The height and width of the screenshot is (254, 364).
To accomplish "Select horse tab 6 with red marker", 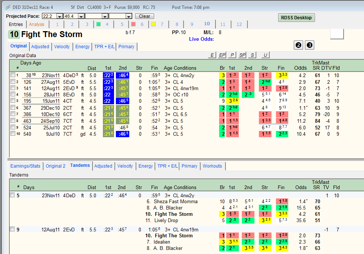I will click(x=139, y=24).
